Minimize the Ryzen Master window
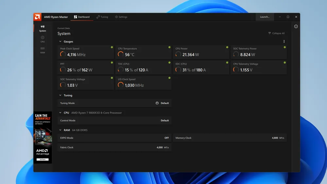The height and width of the screenshot is (184, 327). tap(280, 17)
